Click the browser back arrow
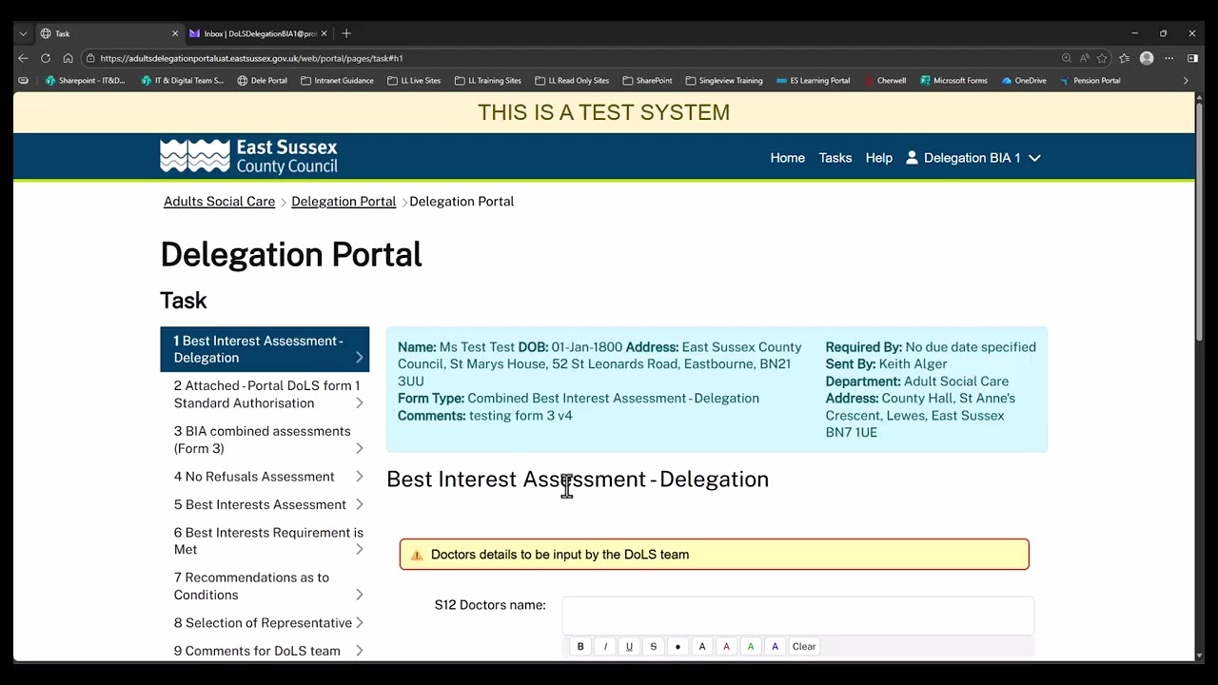 [23, 58]
